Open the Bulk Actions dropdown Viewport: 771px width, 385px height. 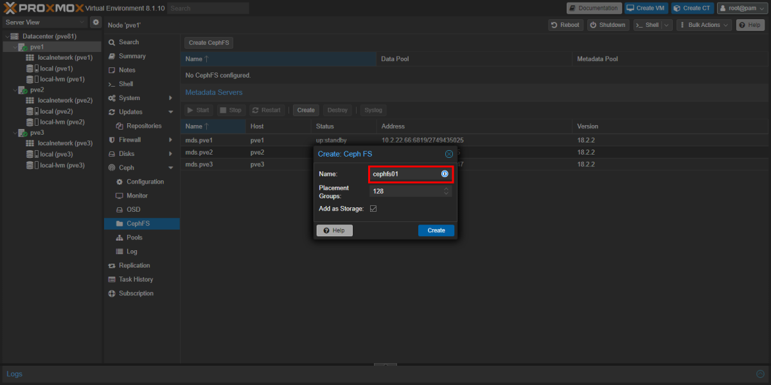click(x=704, y=25)
